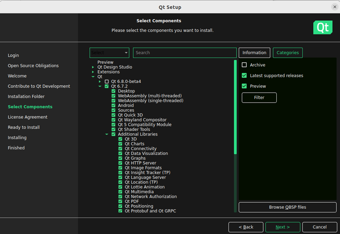Uncheck Qt PDF
Image resolution: width=340 pixels, height=234 pixels.
[x=120, y=201]
